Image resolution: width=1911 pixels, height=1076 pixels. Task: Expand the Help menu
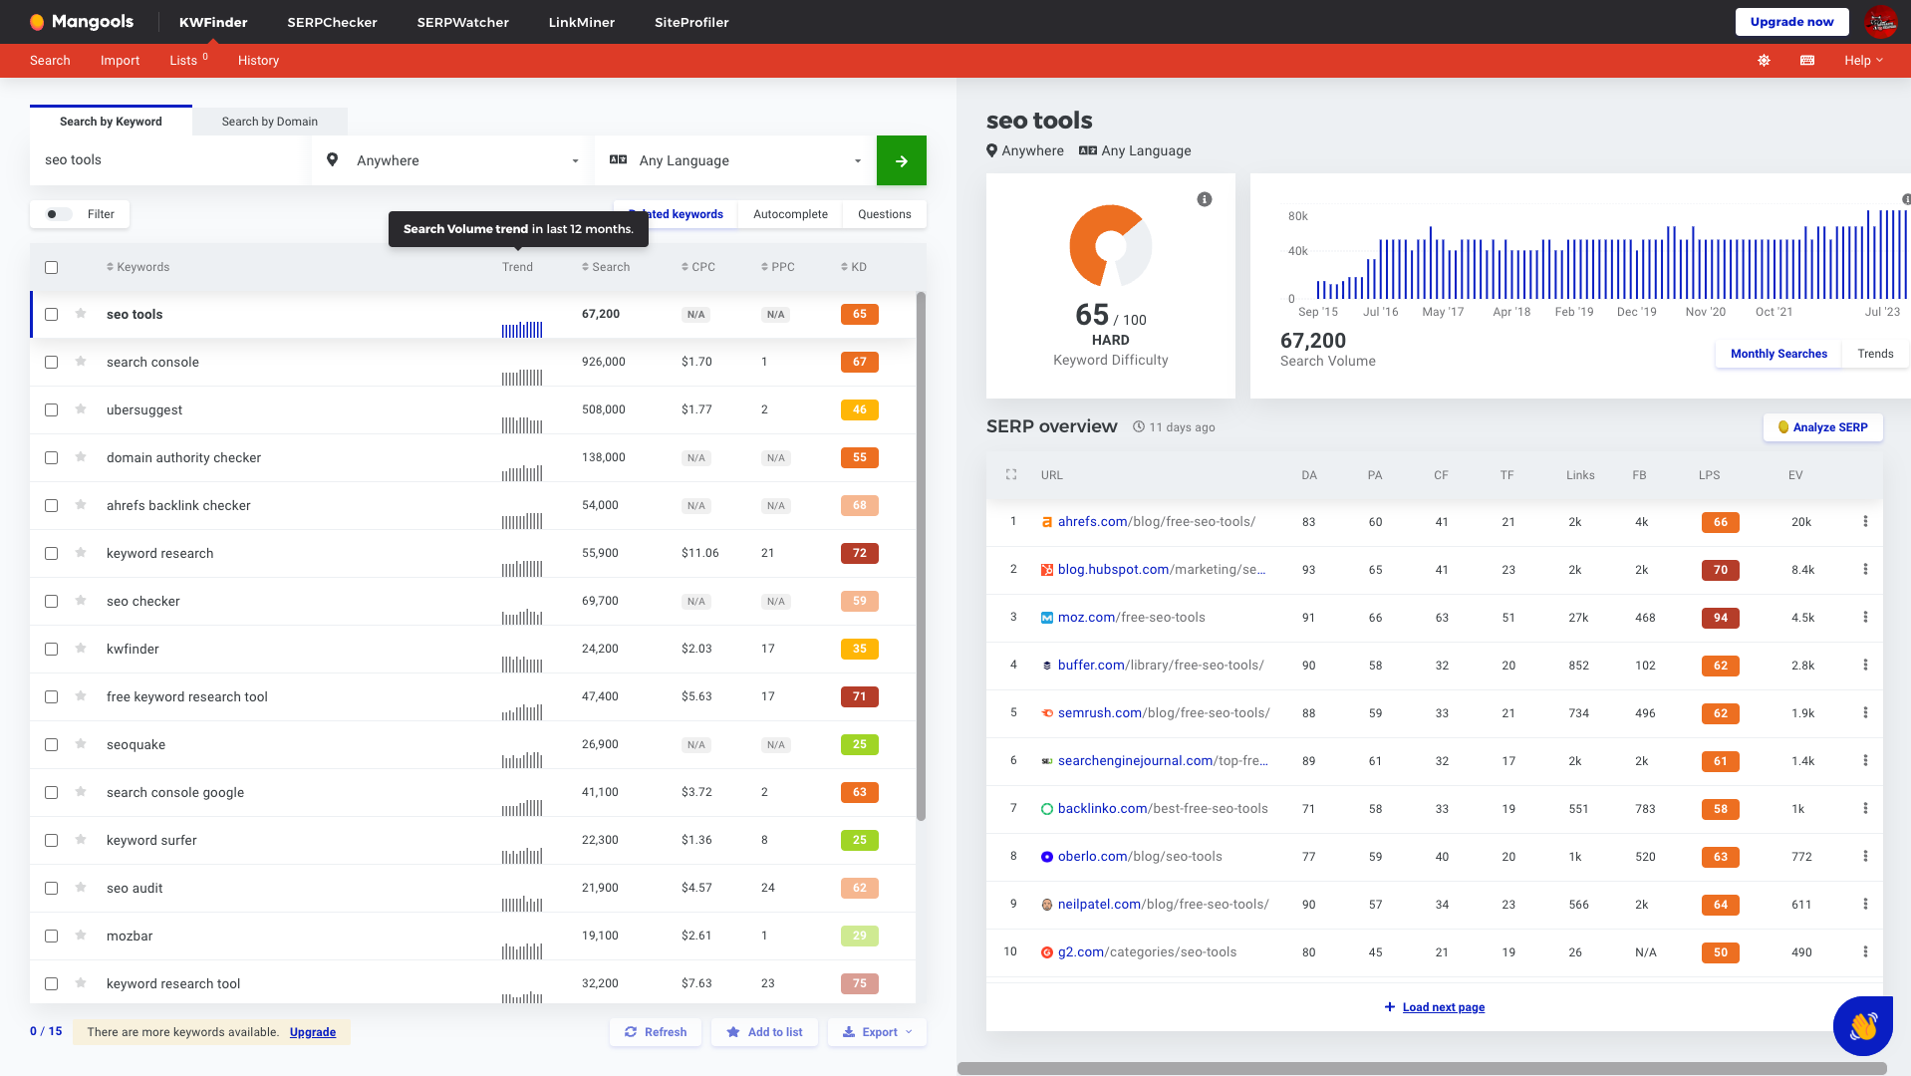tap(1862, 61)
